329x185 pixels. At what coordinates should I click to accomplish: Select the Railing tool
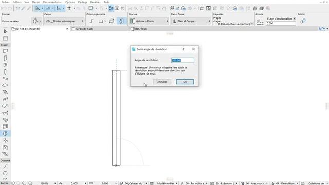(5, 99)
